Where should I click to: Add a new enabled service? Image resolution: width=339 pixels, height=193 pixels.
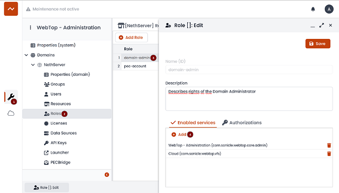pos(179,134)
